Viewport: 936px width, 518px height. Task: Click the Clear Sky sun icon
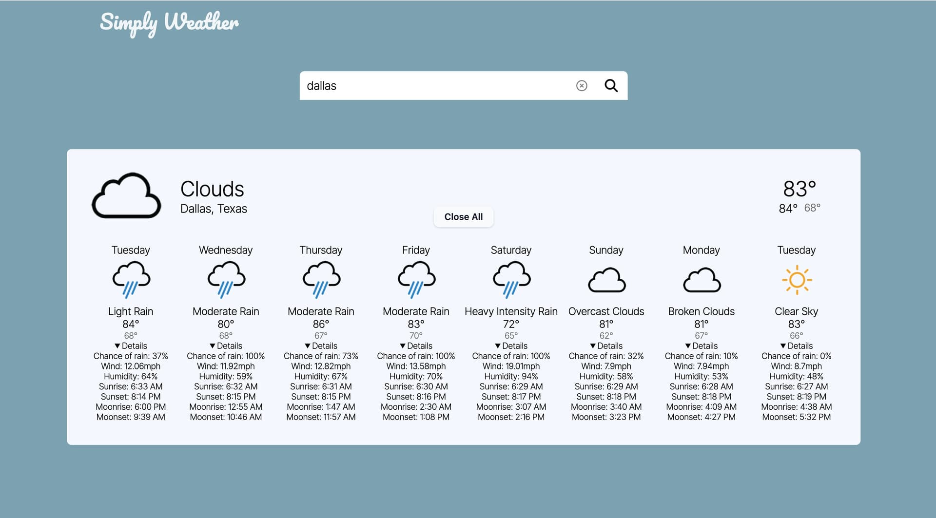tap(796, 280)
